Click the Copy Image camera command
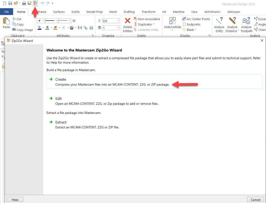 click(22, 30)
